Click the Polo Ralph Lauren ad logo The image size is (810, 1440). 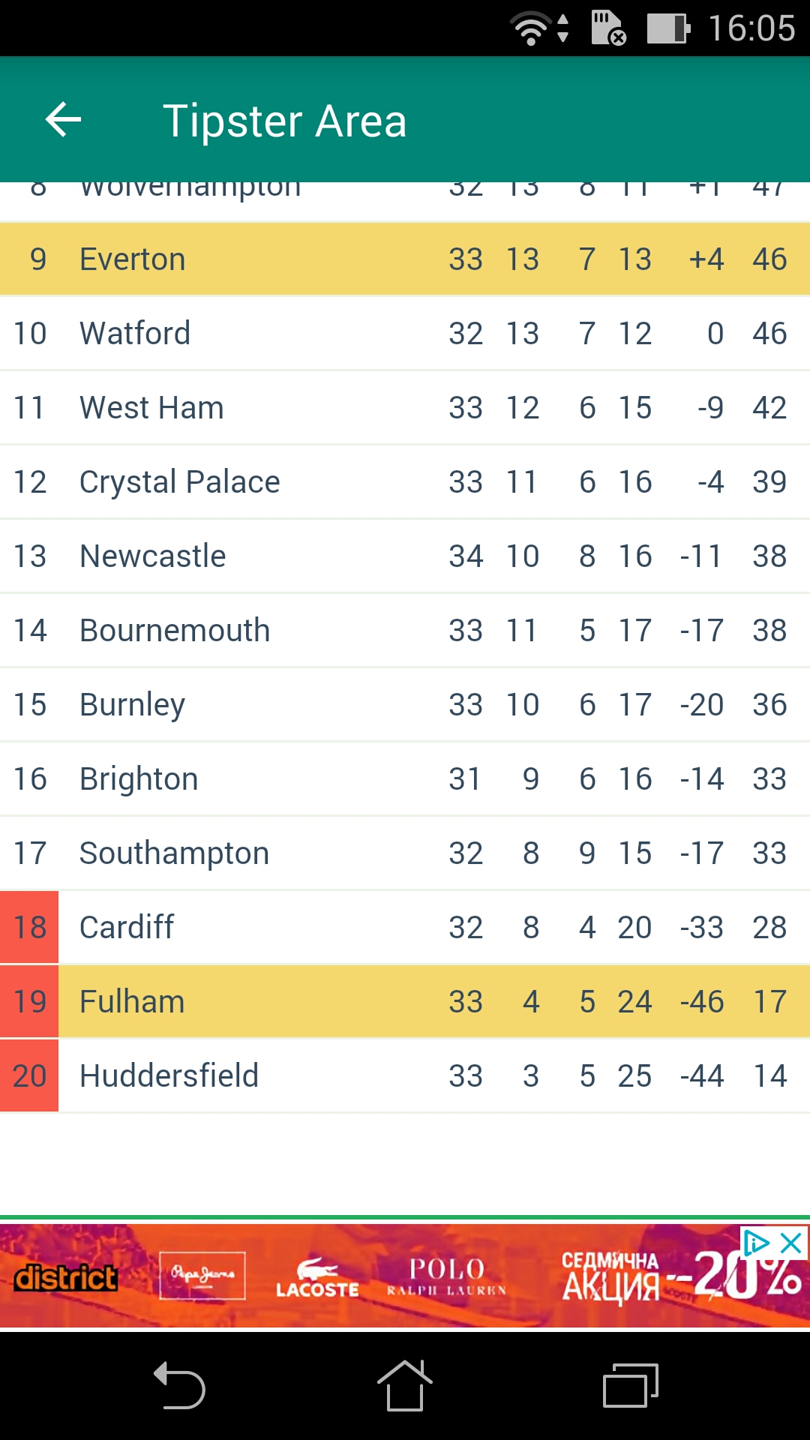[447, 1276]
